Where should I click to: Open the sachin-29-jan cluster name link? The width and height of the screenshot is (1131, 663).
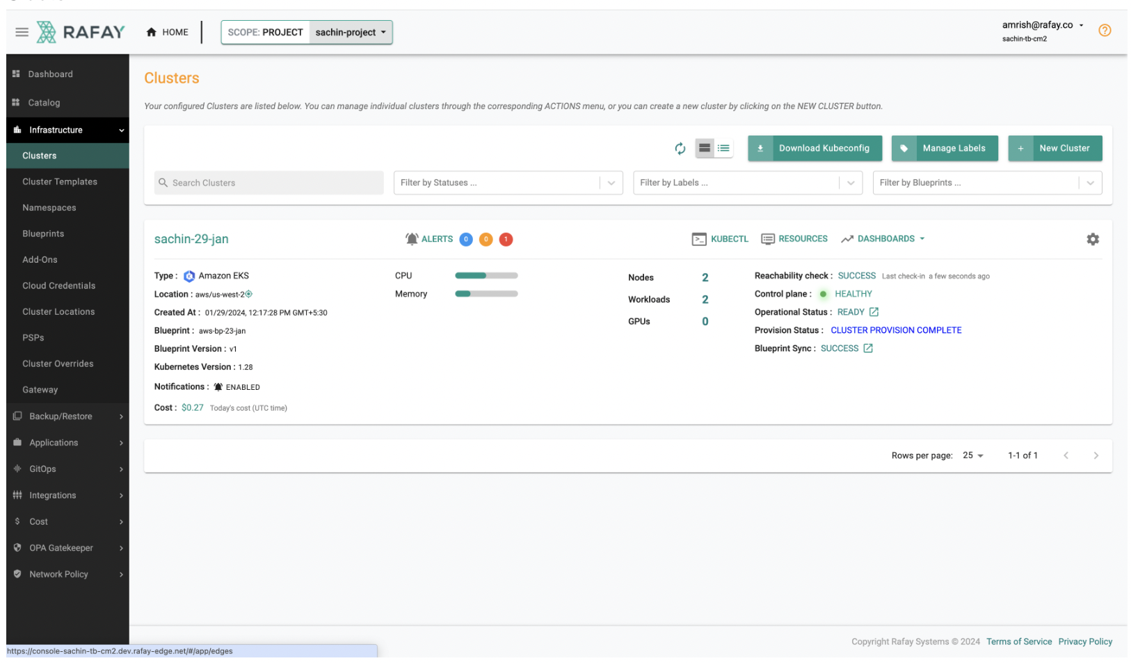(191, 239)
